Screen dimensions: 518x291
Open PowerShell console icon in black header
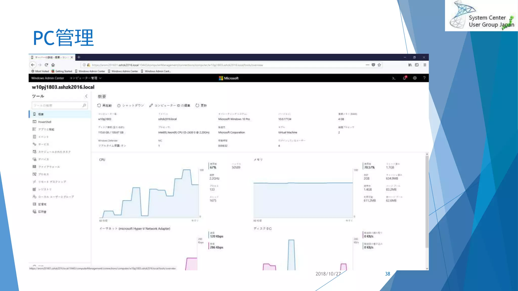point(394,78)
